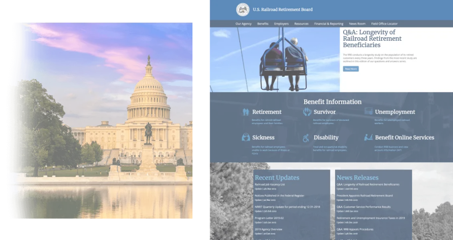The width and height of the screenshot is (453, 240).
Task: Click the Retirement benefit icon
Action: point(246,112)
